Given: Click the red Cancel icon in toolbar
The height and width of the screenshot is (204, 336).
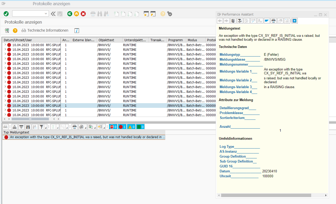Looking at the screenshot, I should coord(83,14).
